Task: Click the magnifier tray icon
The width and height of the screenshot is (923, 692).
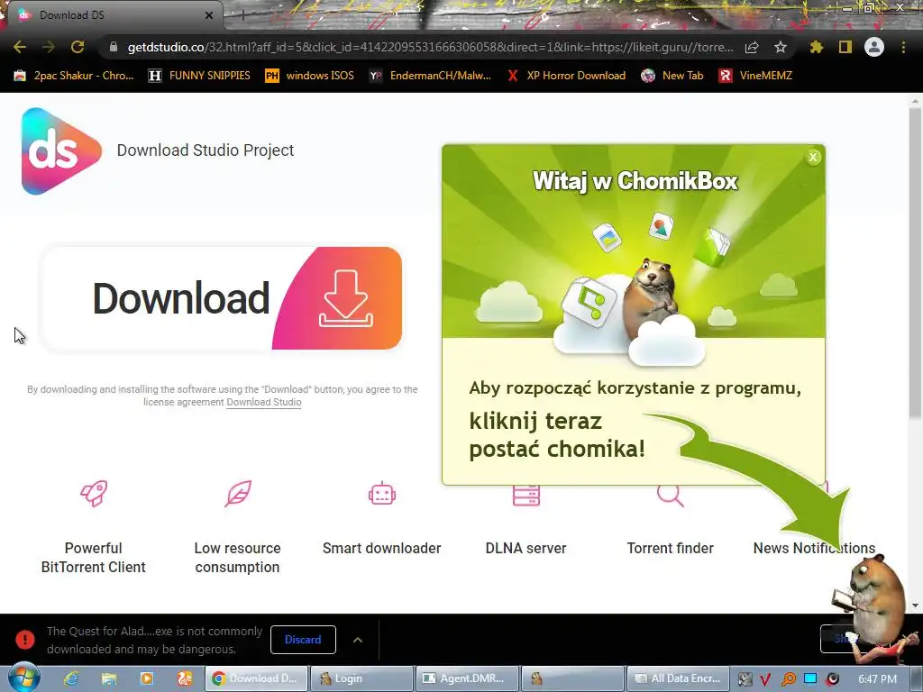Action: [x=788, y=679]
